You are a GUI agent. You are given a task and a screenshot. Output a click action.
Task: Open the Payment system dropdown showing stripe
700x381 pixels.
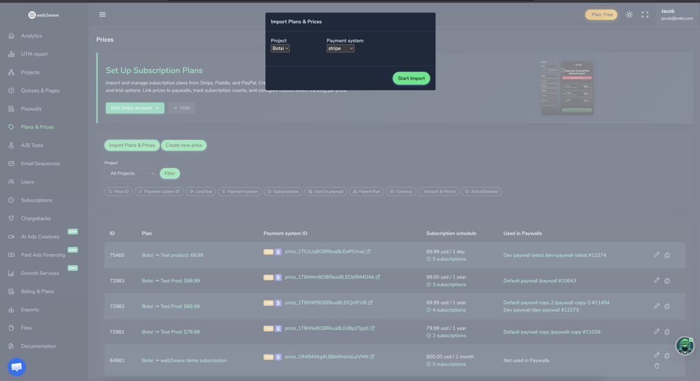(340, 48)
